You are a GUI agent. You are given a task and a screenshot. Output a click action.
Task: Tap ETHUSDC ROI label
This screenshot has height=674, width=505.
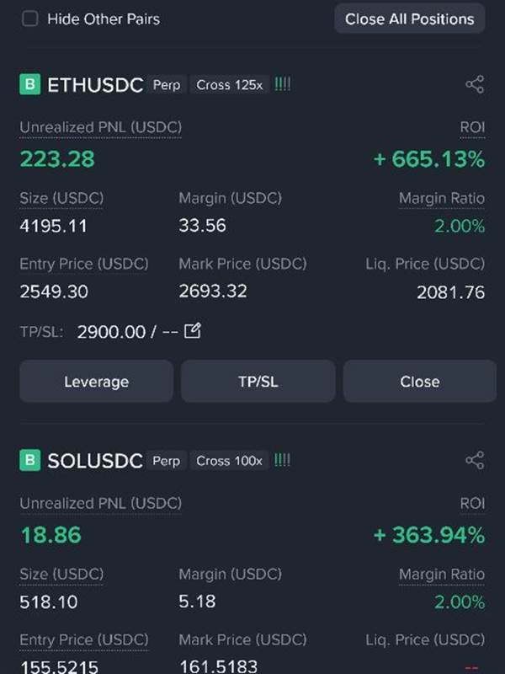point(472,127)
